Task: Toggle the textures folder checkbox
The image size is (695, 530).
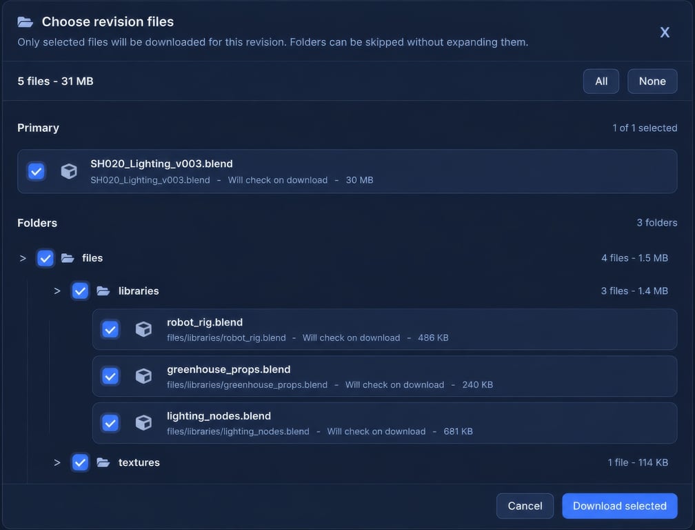Action: coord(80,462)
